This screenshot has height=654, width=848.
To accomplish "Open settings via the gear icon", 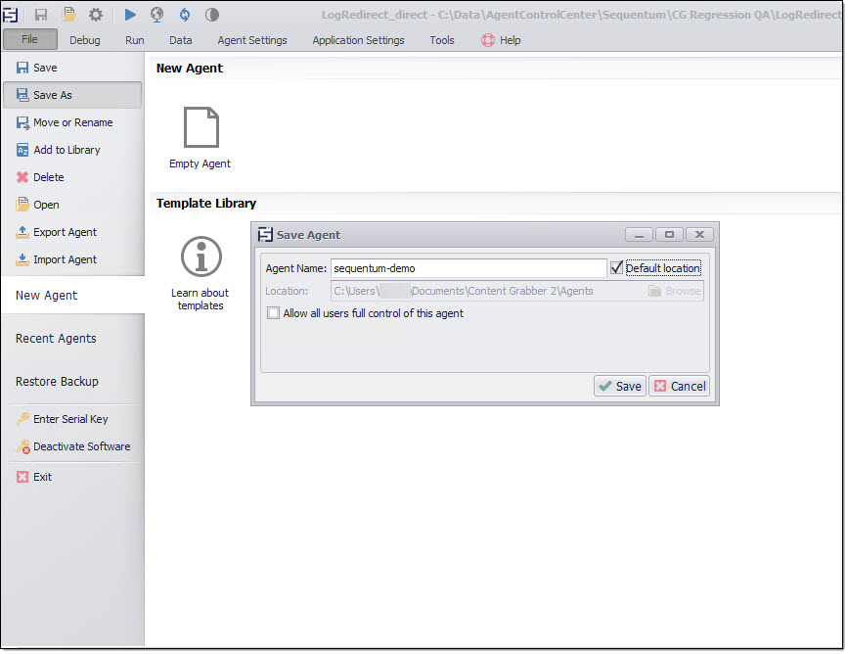I will (x=96, y=15).
